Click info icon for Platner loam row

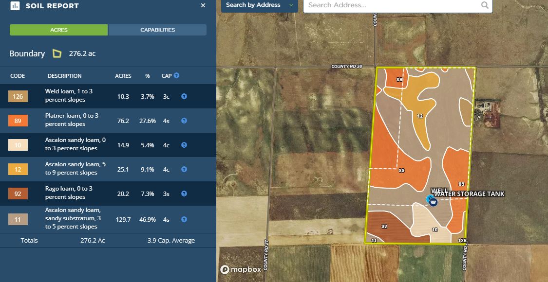(x=184, y=121)
